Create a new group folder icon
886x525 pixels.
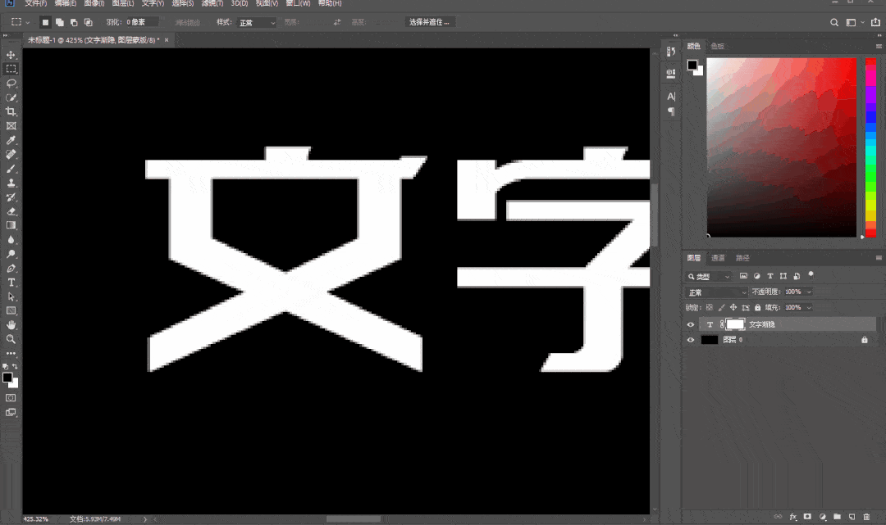pyautogui.click(x=837, y=517)
